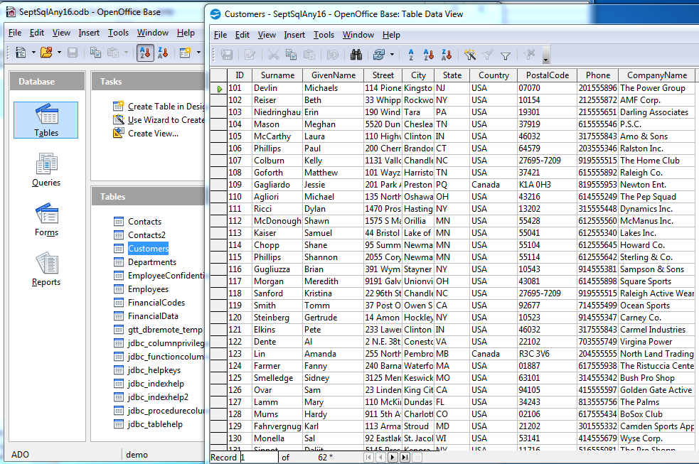The image size is (699, 464).
Task: Click the 'K1A 0H3' postal code cell
Action: 547,184
